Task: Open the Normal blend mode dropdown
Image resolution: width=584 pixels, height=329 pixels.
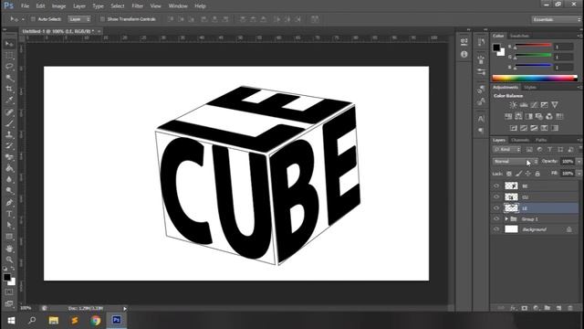Action: click(x=516, y=162)
